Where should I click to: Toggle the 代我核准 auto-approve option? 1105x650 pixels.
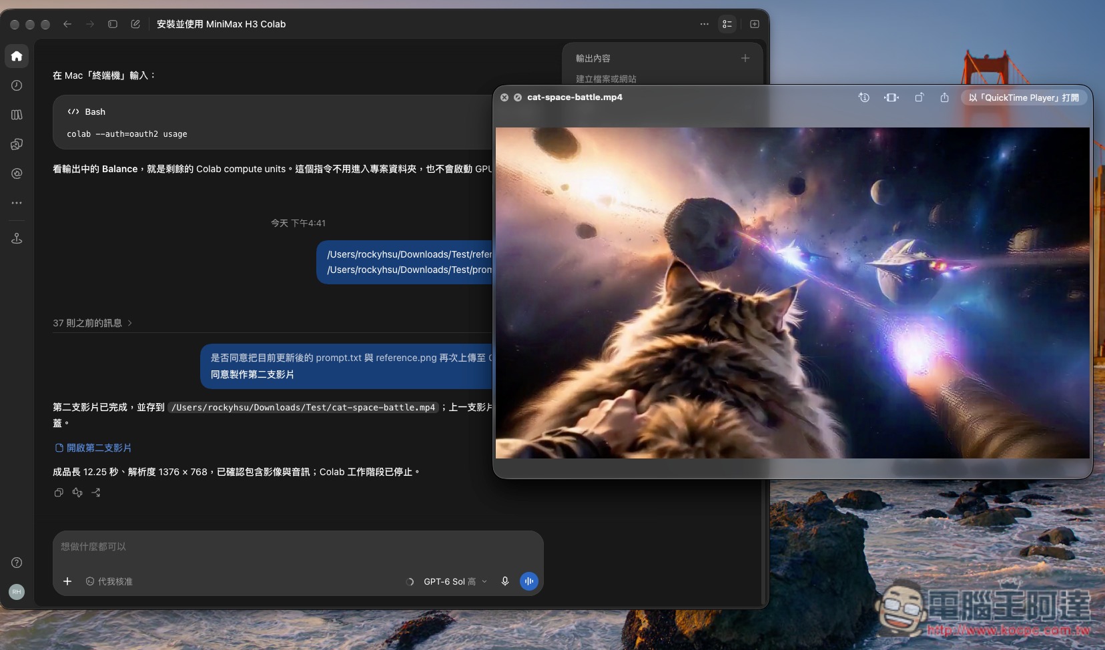click(x=109, y=581)
